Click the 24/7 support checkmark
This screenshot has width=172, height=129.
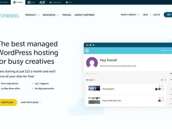(33, 84)
